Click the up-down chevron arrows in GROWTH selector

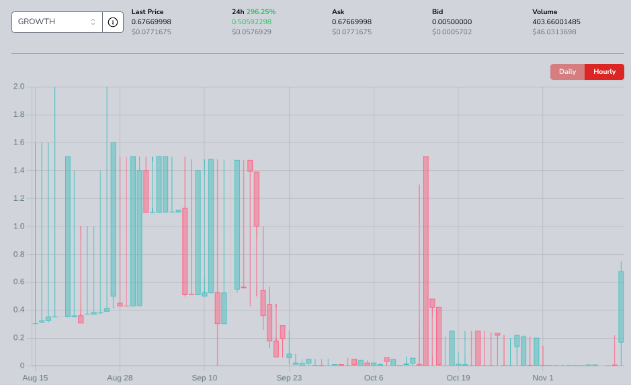(93, 22)
